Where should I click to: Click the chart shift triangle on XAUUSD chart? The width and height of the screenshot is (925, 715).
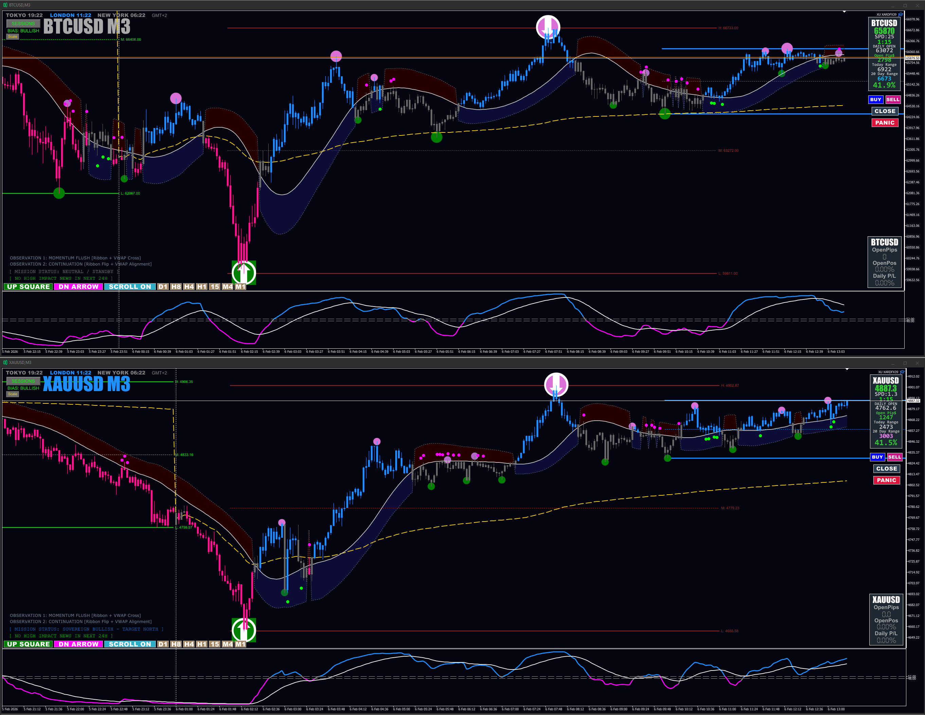847,370
